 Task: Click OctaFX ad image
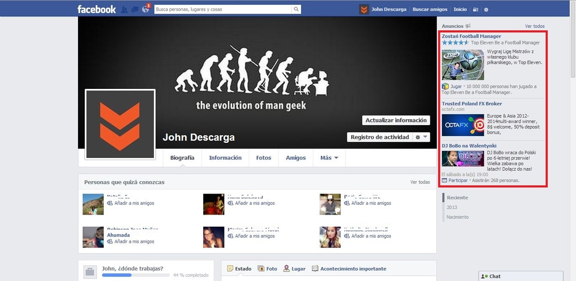[463, 125]
